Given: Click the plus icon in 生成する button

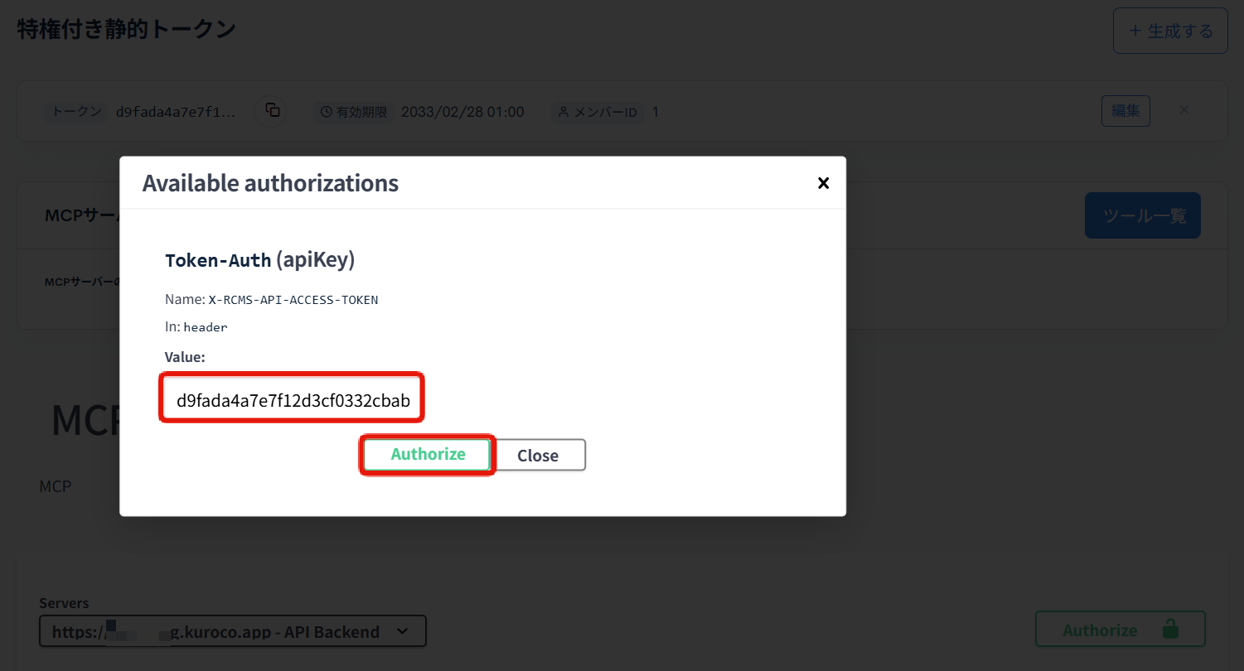Looking at the screenshot, I should click(1135, 30).
